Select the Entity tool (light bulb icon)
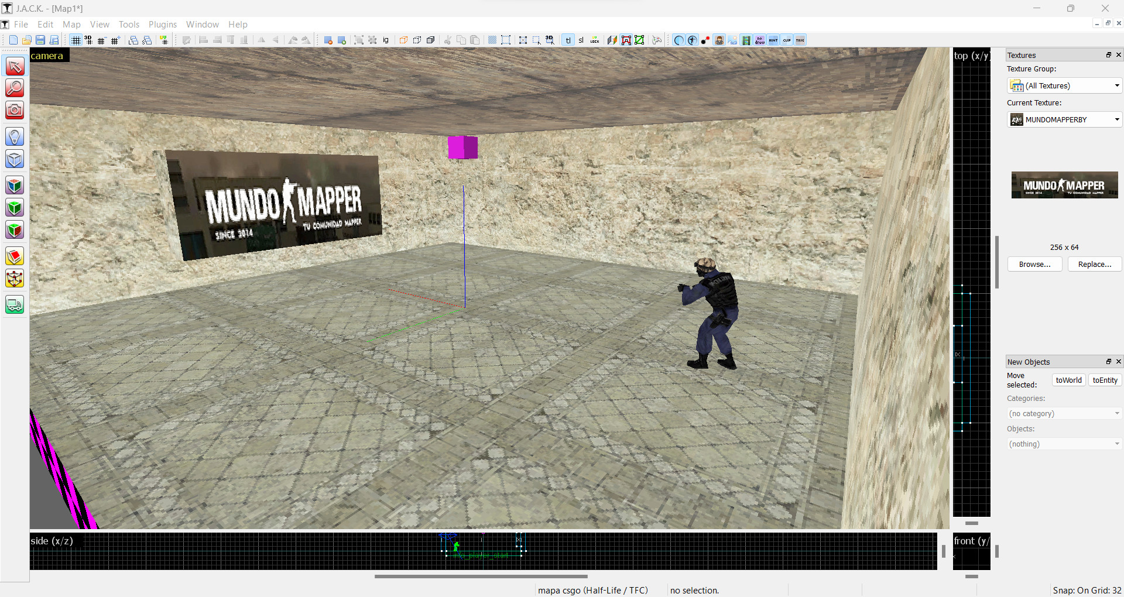 click(14, 136)
